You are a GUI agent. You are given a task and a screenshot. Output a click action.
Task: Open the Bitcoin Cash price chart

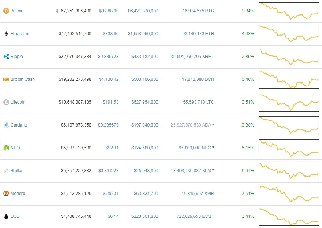point(289,80)
